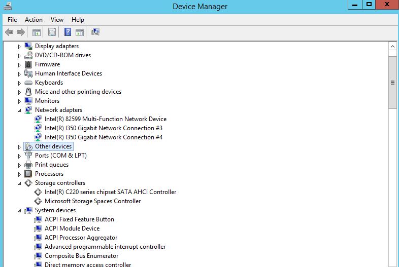Screen dimensions: 399x267
Task: Select the Storage controllers label
Action: point(60,183)
